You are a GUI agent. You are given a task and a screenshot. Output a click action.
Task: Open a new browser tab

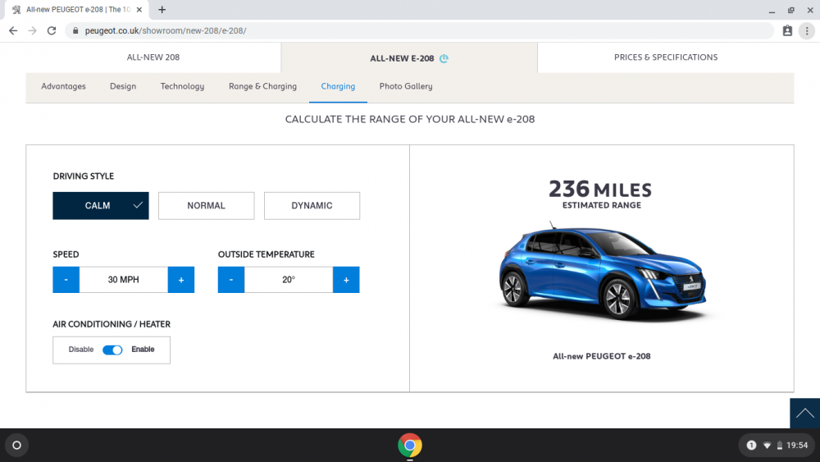point(162,9)
